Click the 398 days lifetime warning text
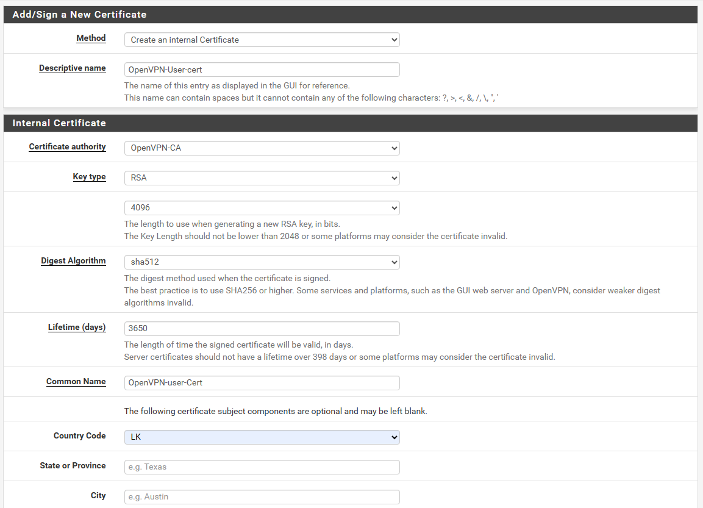The width and height of the screenshot is (703, 508). (340, 357)
